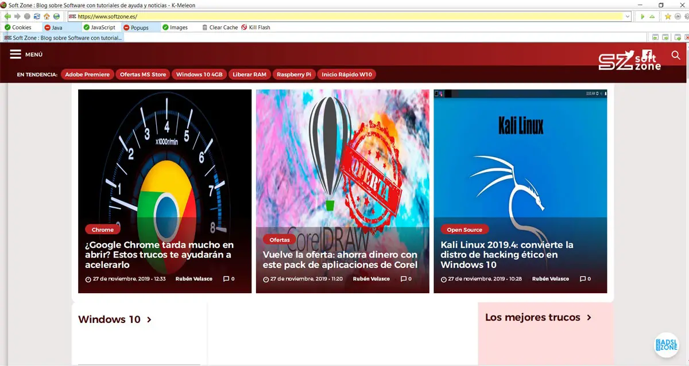Click the green Back arrow button
This screenshot has height=366, width=689.
click(x=7, y=17)
